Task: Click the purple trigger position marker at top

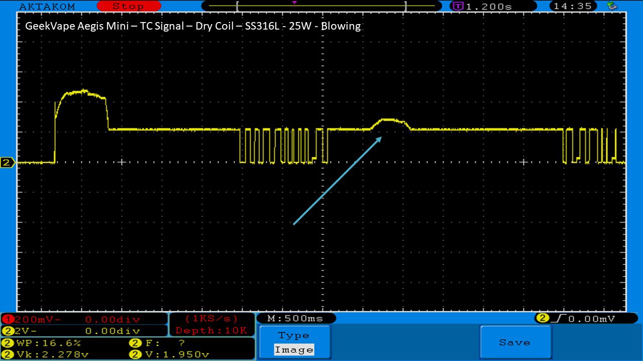Action: coord(294,3)
